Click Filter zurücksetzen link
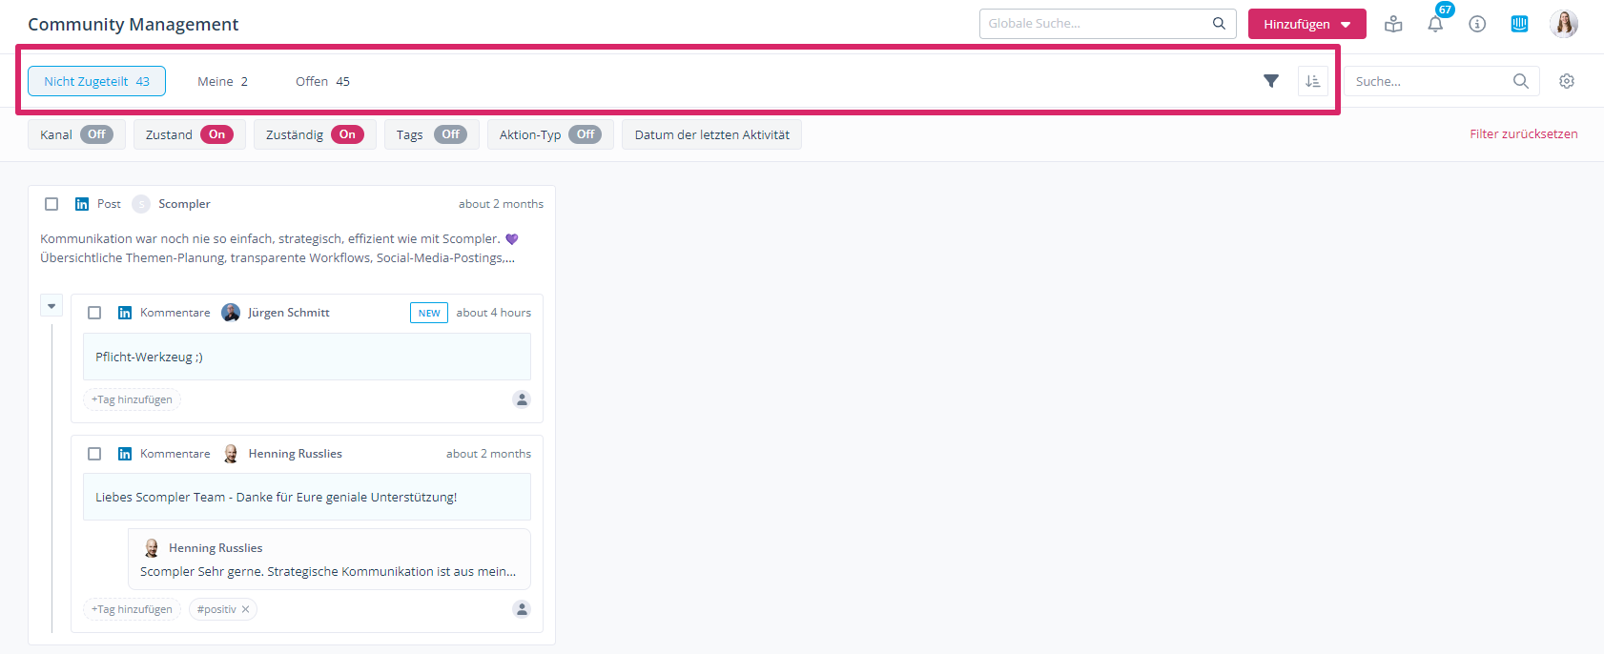The height and width of the screenshot is (654, 1604). coord(1523,134)
